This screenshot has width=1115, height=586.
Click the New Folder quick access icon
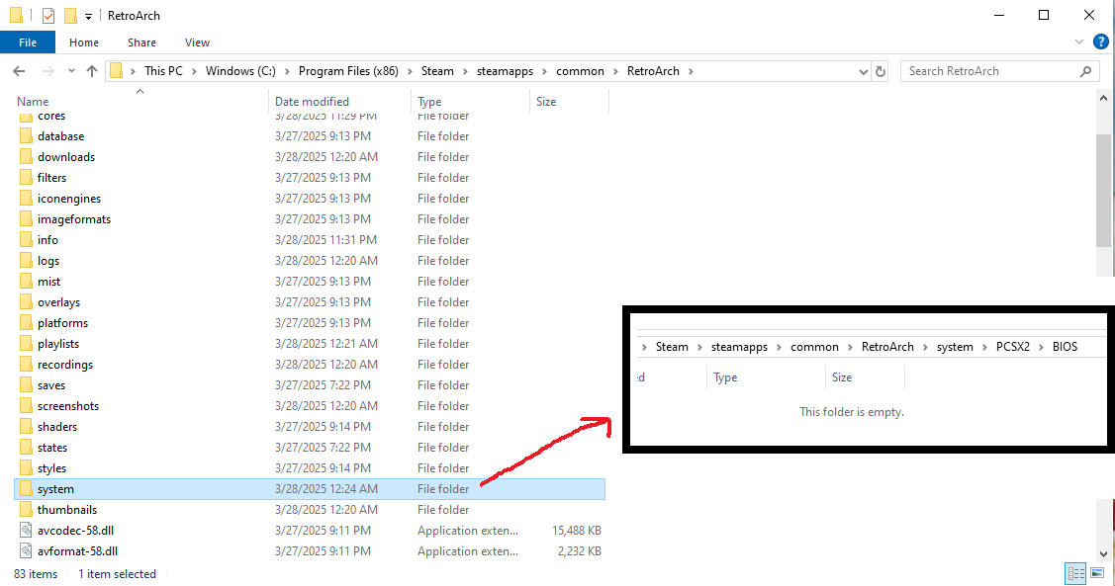69,15
